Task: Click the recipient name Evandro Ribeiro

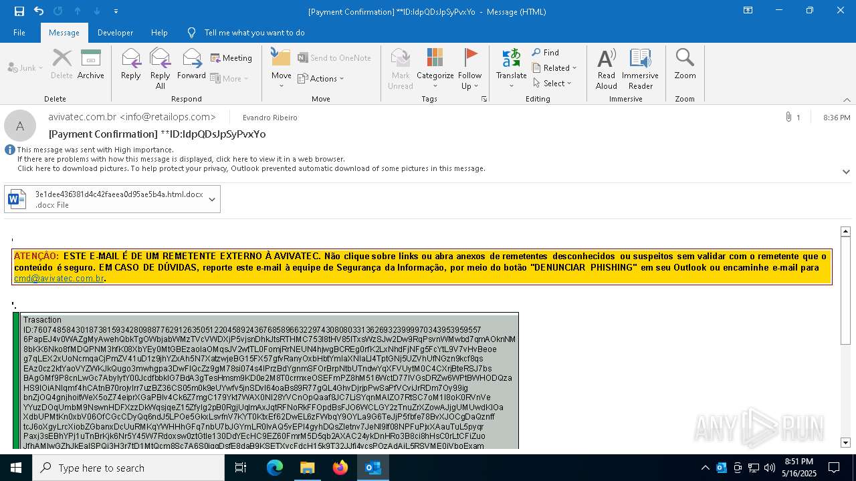Action: point(270,118)
